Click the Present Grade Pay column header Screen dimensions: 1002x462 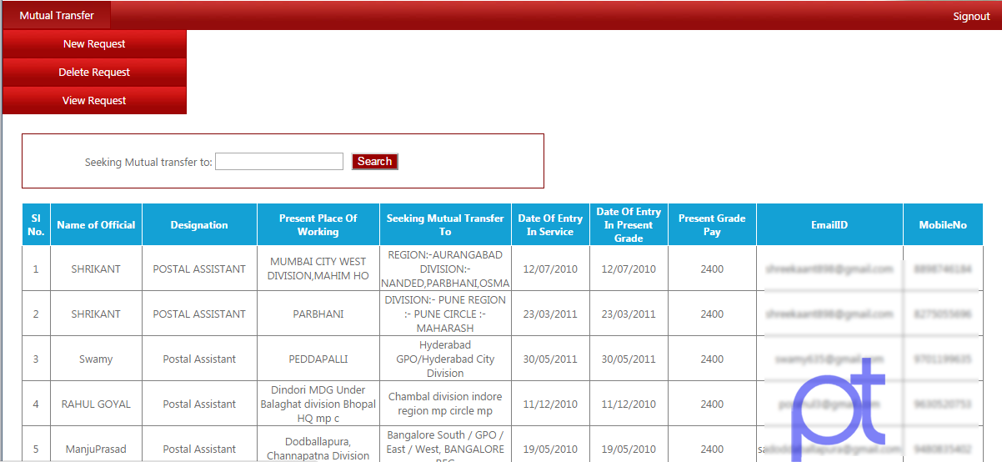(712, 224)
